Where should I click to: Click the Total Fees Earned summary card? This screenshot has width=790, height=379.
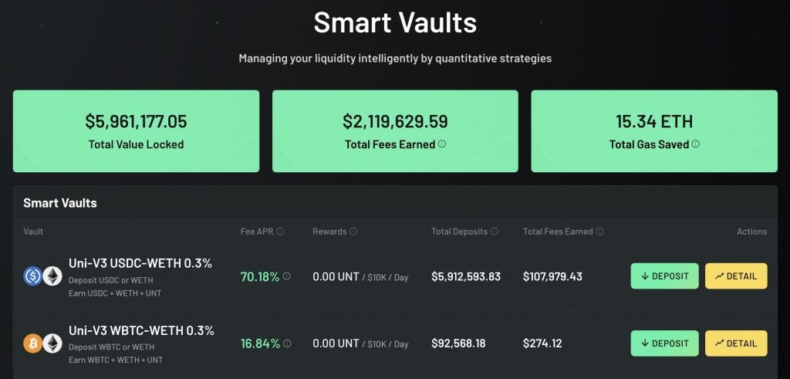click(x=395, y=131)
